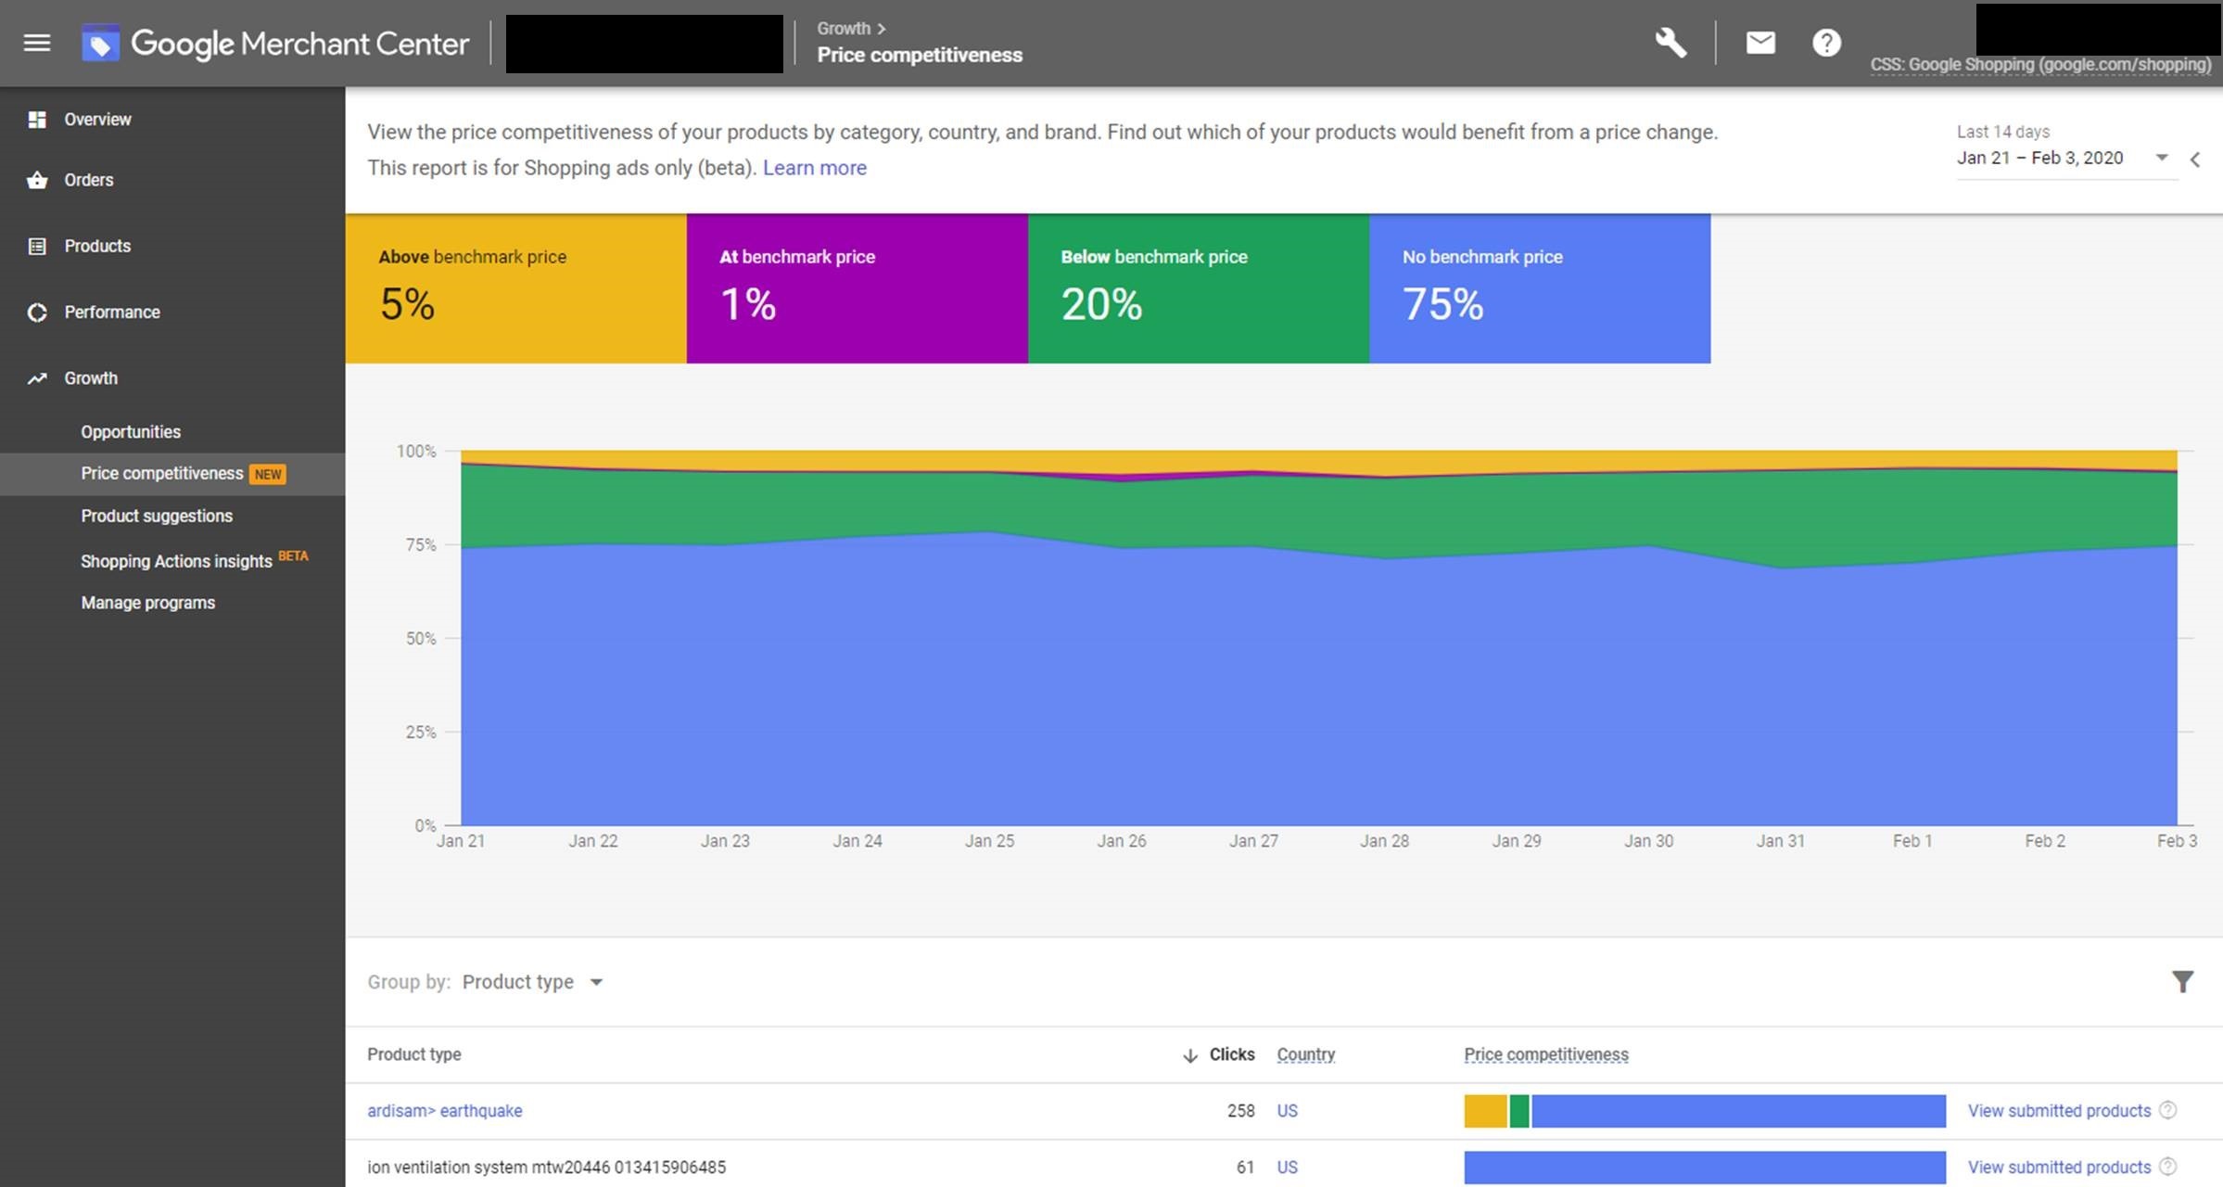Click the 61 clicks value
The width and height of the screenshot is (2223, 1187).
click(x=1245, y=1167)
